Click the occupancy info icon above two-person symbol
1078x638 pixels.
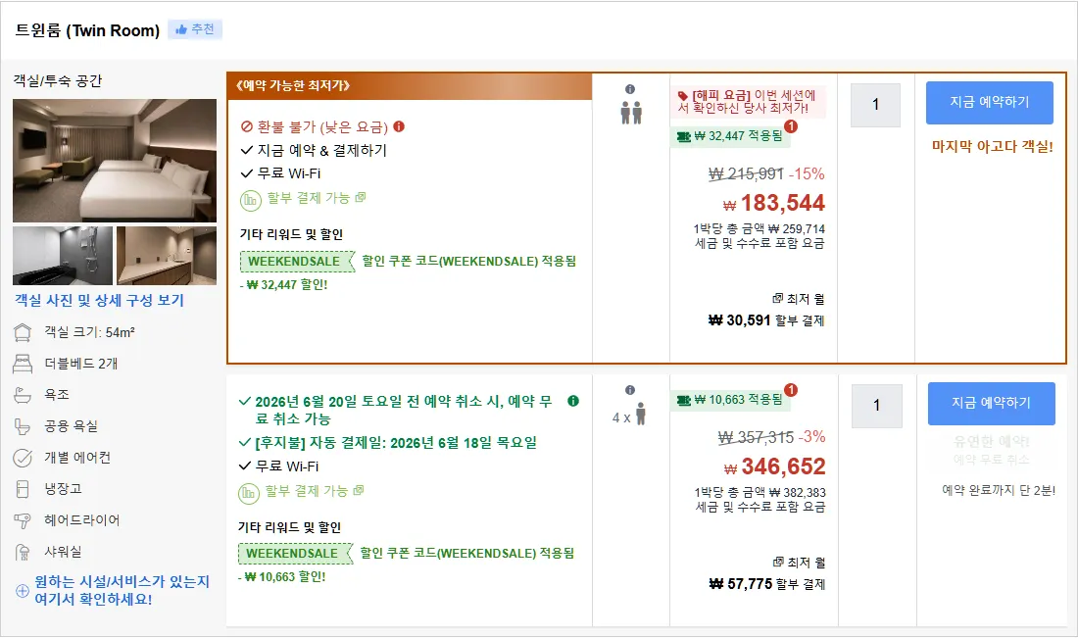coord(630,89)
